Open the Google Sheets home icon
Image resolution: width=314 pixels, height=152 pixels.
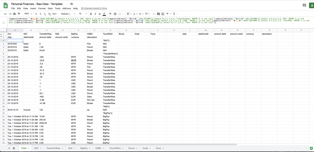(6, 6)
